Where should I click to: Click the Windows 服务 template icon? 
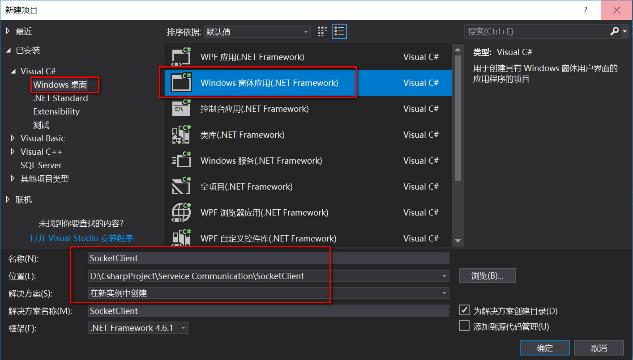[182, 161]
